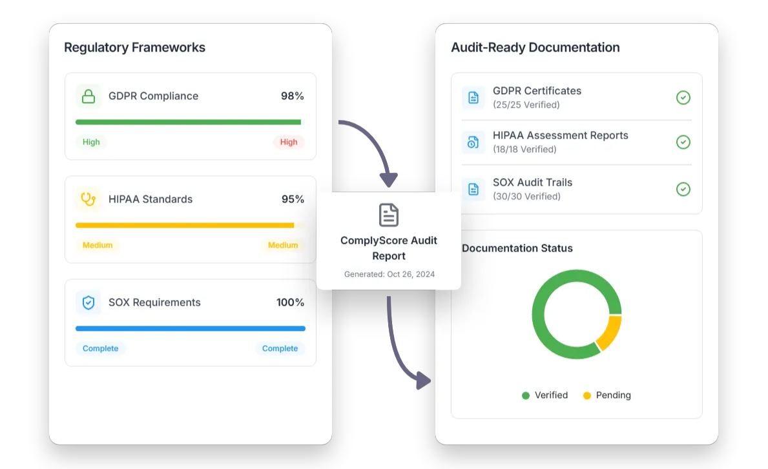The width and height of the screenshot is (768, 469).
Task: Click the HIPAA Standards yellow progress bar
Action: point(185,225)
